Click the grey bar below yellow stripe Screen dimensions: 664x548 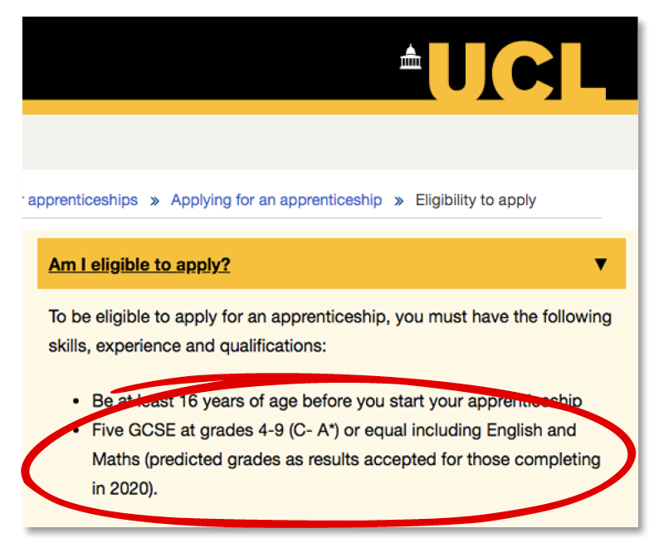click(x=330, y=142)
